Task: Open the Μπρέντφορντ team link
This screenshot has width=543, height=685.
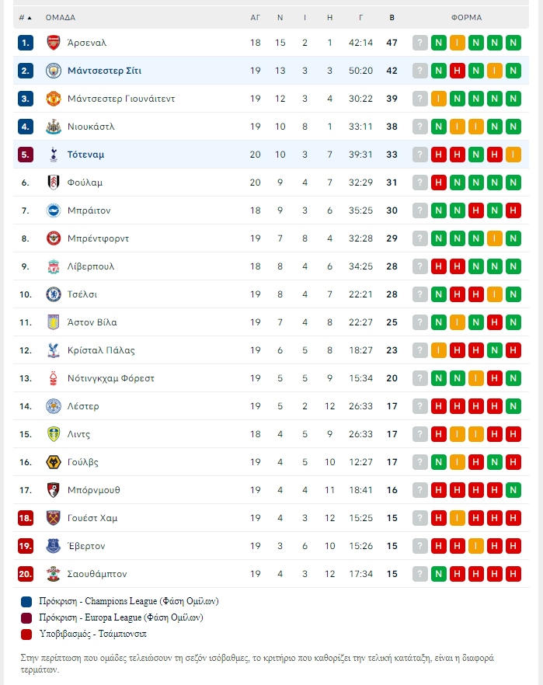Action: (x=99, y=238)
